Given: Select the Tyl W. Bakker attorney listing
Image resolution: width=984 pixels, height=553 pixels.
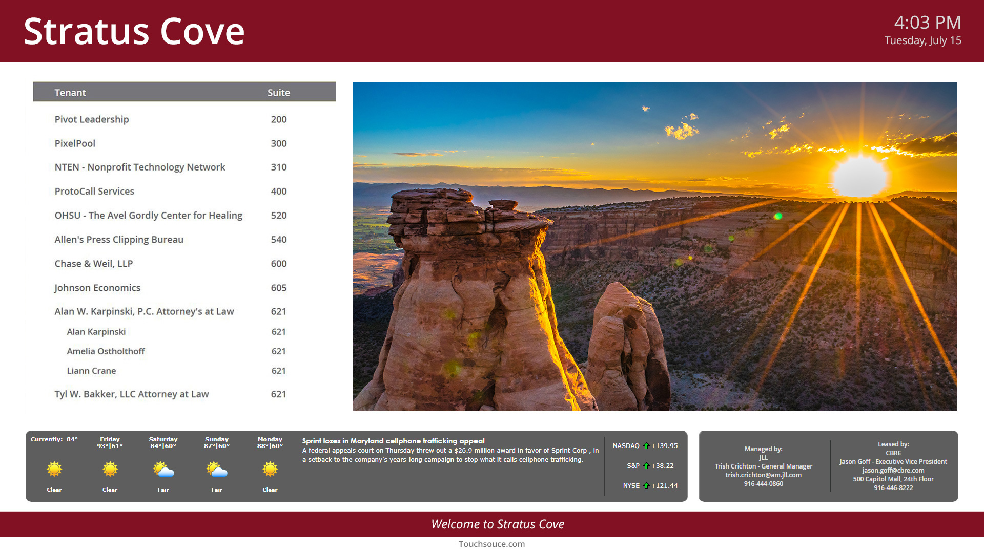Looking at the screenshot, I should click(132, 394).
